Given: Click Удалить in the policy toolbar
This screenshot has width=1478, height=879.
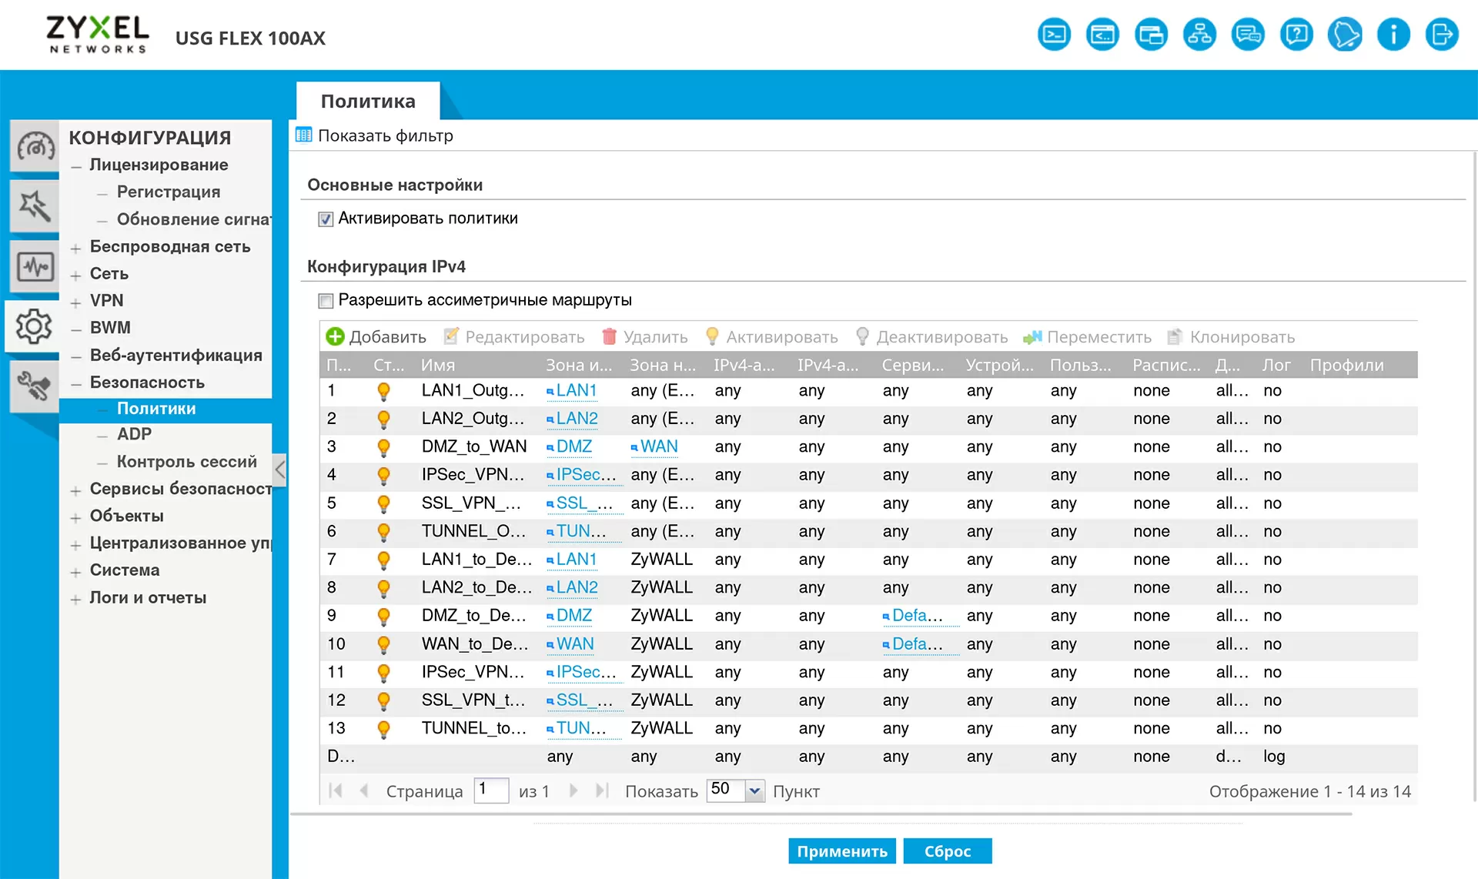Looking at the screenshot, I should tap(645, 336).
